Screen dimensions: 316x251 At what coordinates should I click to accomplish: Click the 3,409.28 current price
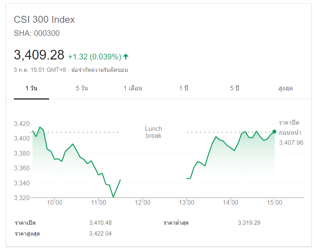pyautogui.click(x=39, y=55)
